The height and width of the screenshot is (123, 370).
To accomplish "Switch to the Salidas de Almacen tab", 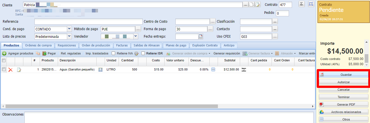I will coord(147,45).
